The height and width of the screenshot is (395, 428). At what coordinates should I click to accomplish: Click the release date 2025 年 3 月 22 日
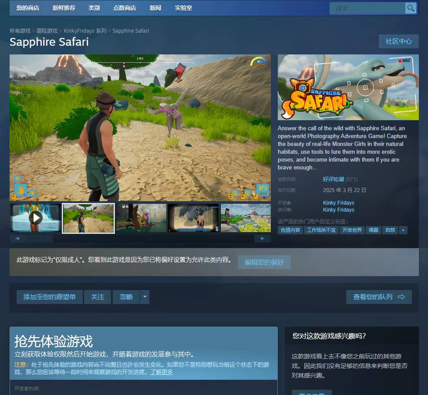tap(344, 190)
